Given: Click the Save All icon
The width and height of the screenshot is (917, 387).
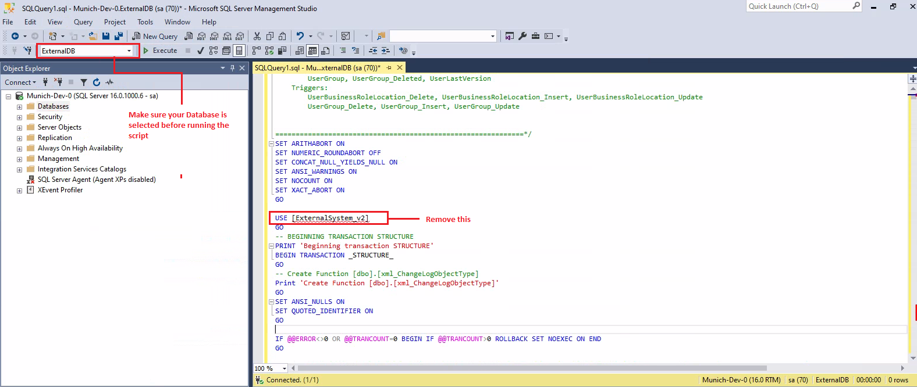Looking at the screenshot, I should coord(119,36).
